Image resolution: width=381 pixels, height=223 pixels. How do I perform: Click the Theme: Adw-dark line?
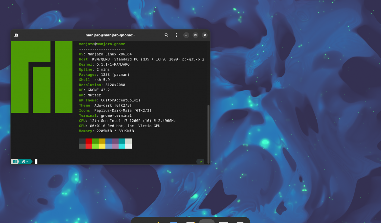[x=105, y=105]
